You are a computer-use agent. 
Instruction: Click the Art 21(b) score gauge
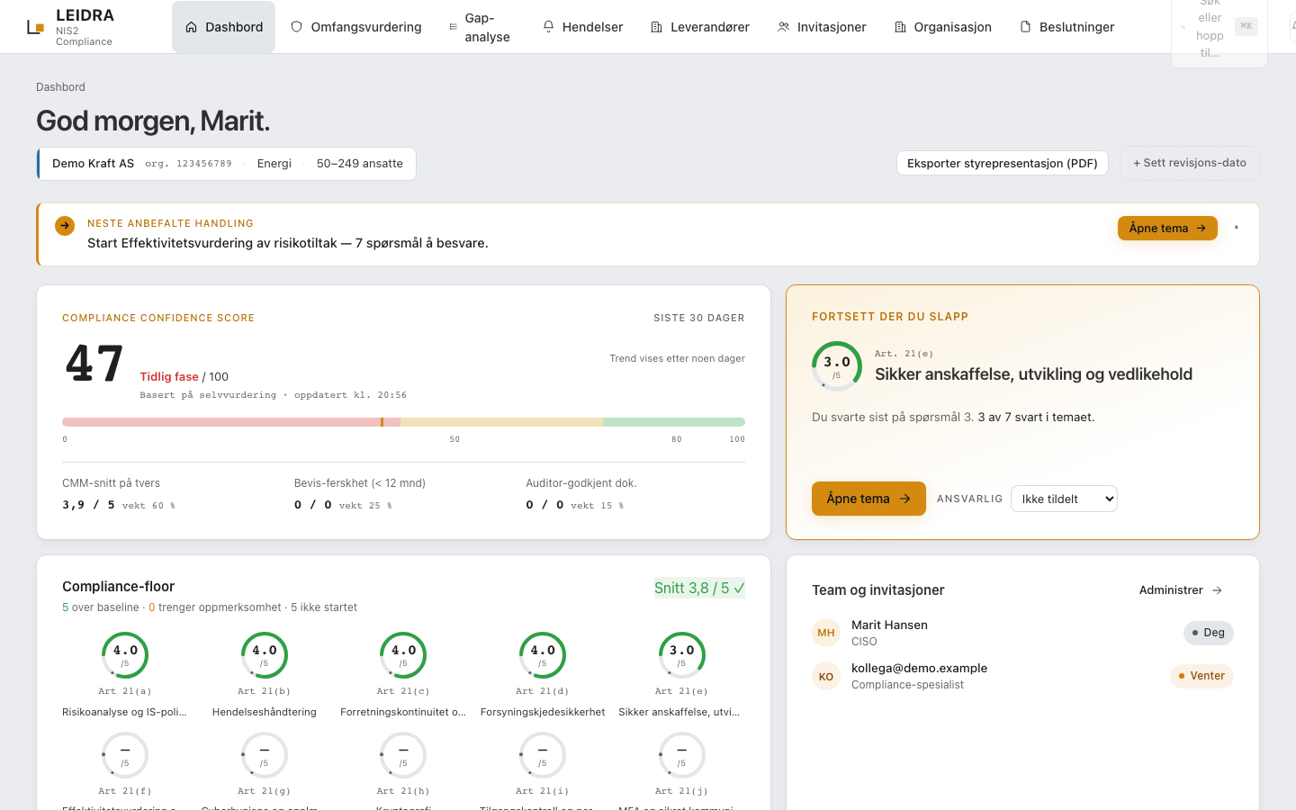265,655
